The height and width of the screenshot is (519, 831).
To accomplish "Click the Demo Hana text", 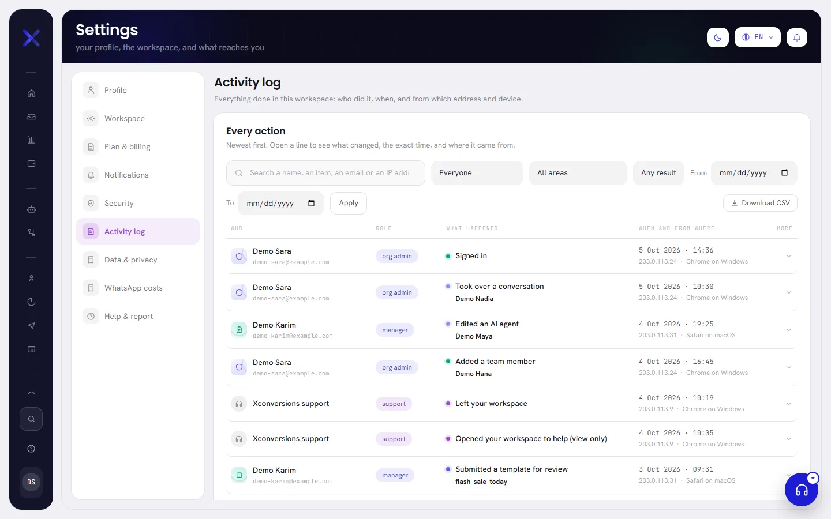I will (473, 374).
